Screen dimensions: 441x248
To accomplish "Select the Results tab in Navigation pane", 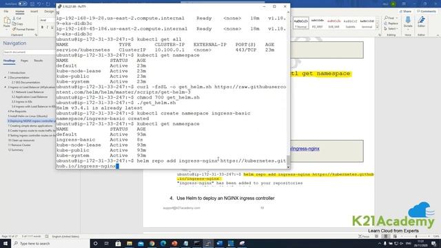I will pyautogui.click(x=39, y=61).
